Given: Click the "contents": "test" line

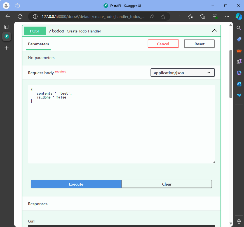Looking at the screenshot, I should (53, 93).
